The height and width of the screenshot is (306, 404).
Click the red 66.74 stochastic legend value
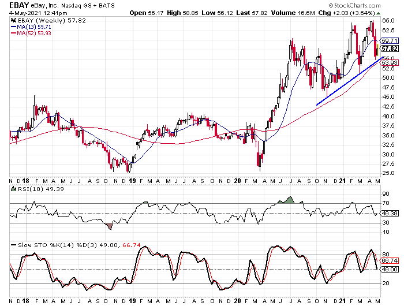(x=132, y=245)
